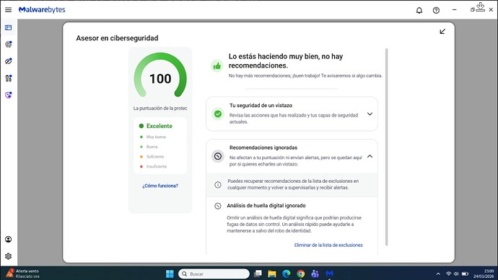The height and width of the screenshot is (280, 498).
Task: Open the Alerta vento weather widget
Action: pos(22,274)
